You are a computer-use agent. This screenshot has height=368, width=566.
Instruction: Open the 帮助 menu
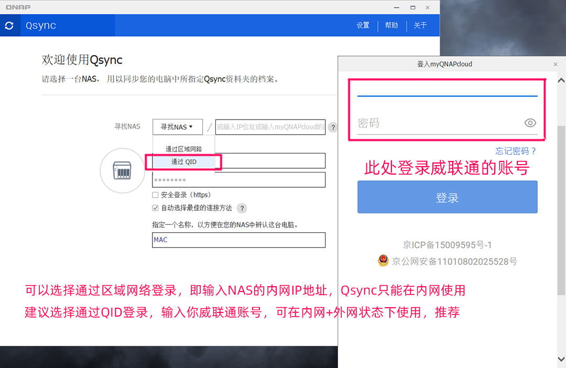pos(391,25)
